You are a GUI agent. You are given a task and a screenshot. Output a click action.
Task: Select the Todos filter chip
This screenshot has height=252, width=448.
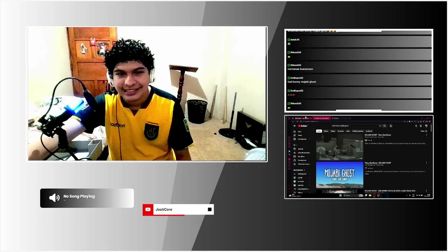click(x=319, y=131)
